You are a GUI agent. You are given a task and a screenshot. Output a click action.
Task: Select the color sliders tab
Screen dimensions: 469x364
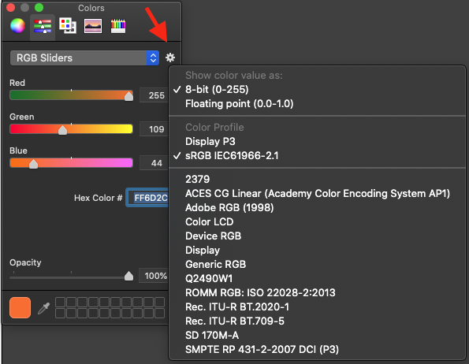click(x=43, y=26)
